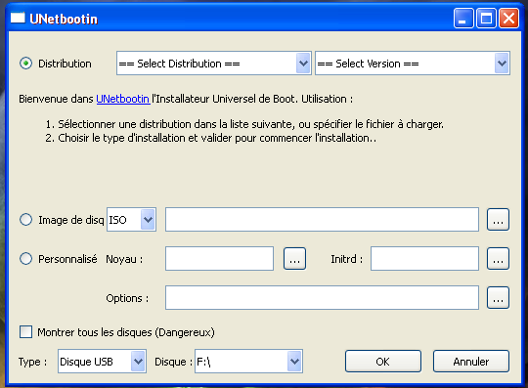
Task: Confirm with the OK button
Action: point(383,361)
